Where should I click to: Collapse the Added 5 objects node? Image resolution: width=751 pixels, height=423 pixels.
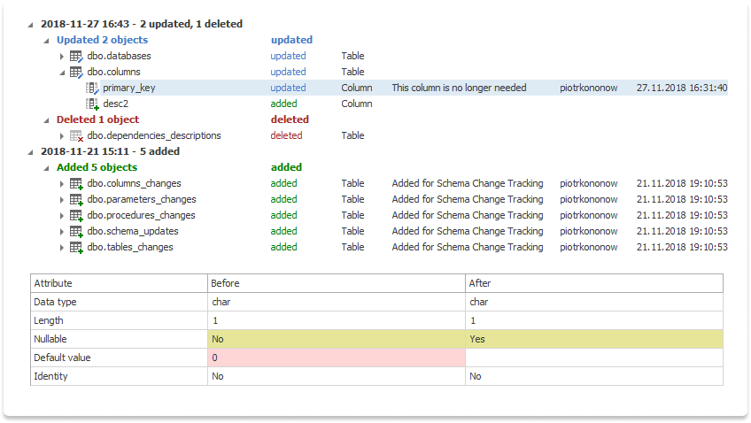click(46, 168)
